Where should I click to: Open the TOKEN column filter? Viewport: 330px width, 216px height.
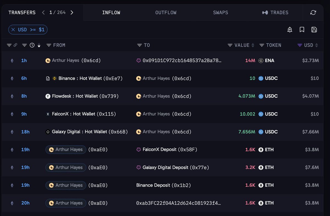262,45
